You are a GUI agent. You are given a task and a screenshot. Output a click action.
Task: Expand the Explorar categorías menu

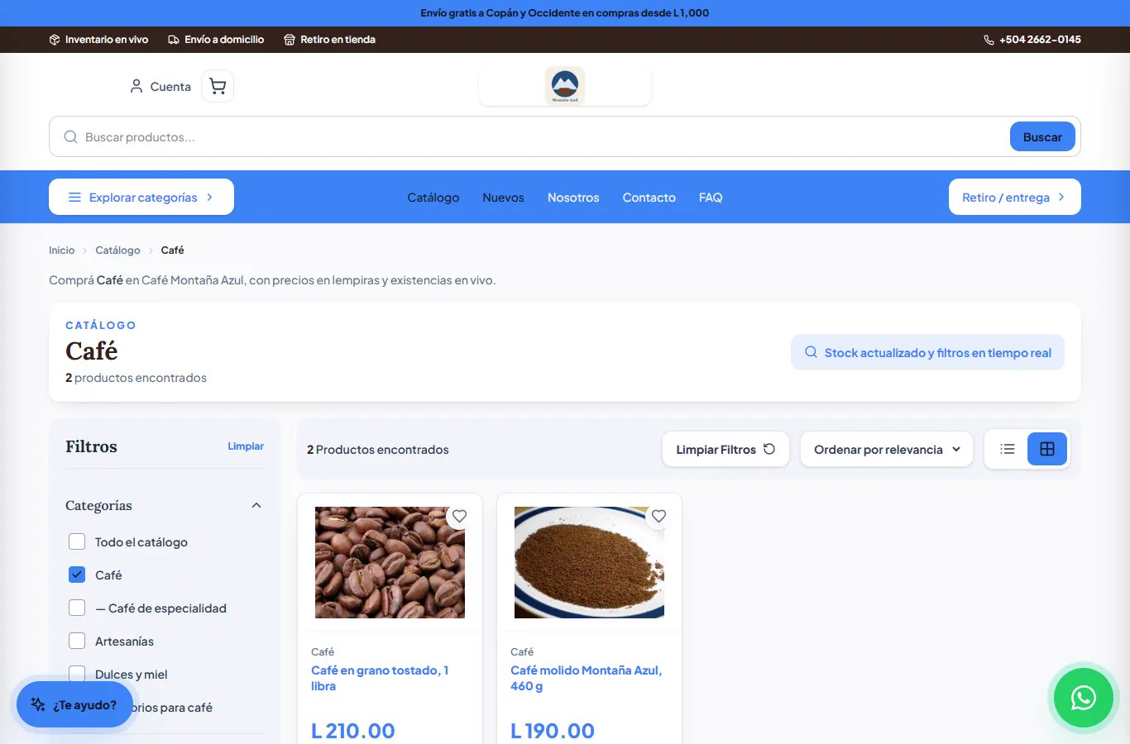[141, 197]
